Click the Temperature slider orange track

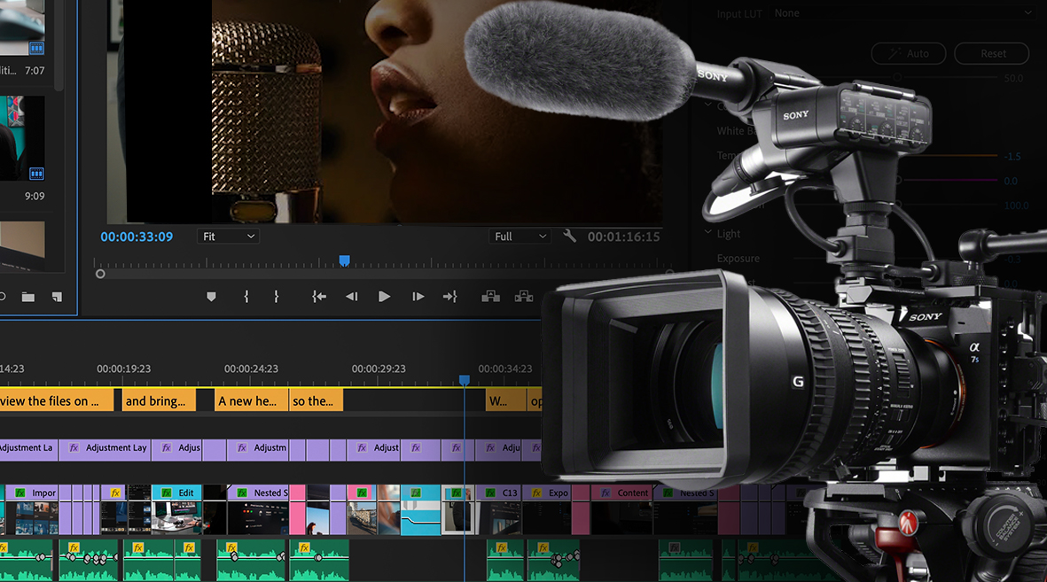coord(951,156)
